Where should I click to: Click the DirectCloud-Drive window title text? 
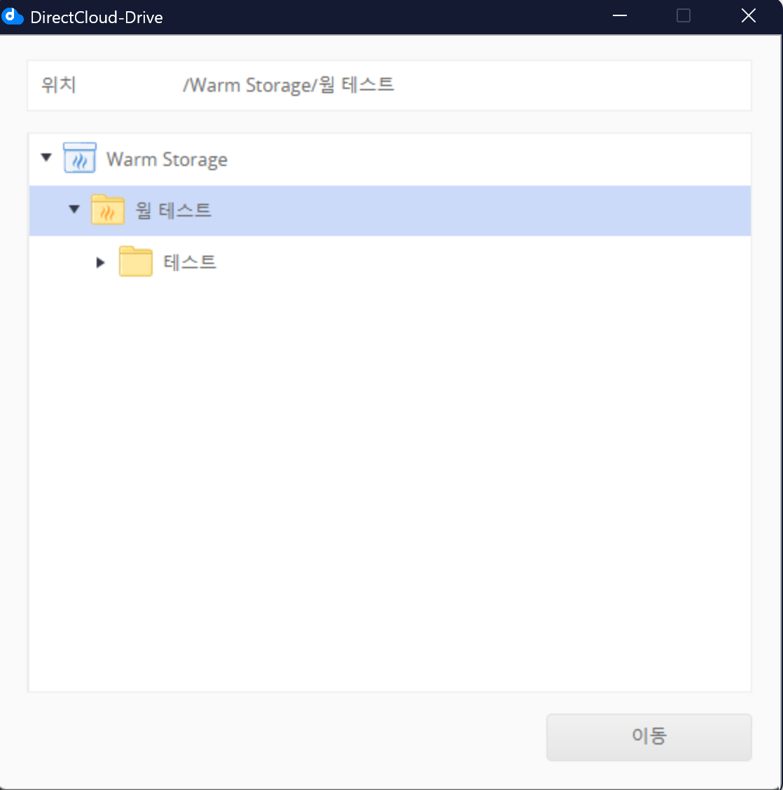(97, 18)
